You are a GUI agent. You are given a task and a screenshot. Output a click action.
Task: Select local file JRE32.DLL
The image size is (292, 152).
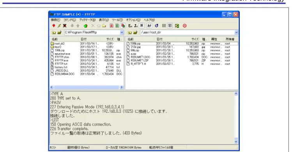[62, 70]
